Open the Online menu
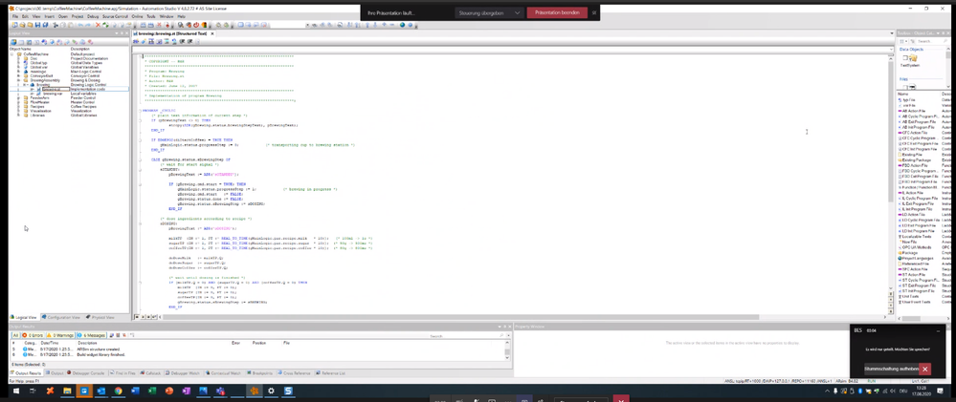 (137, 16)
